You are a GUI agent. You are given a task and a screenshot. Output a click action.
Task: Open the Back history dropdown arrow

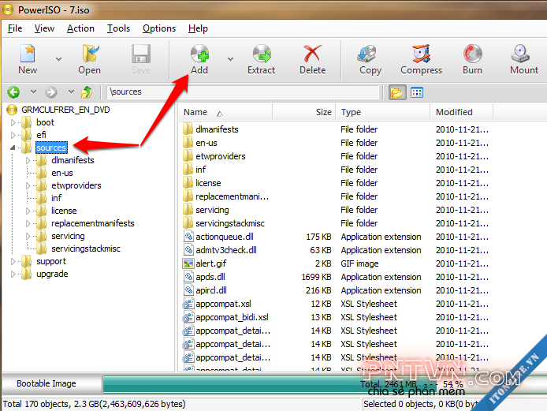tap(33, 92)
